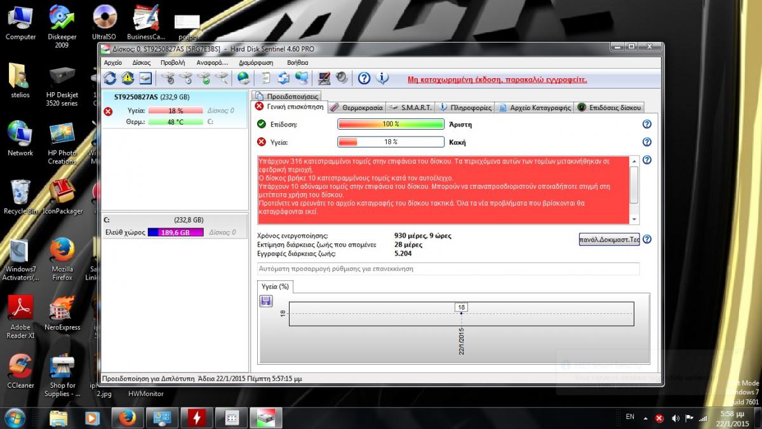Open Recycle Bin on desktop

pyautogui.click(x=20, y=196)
